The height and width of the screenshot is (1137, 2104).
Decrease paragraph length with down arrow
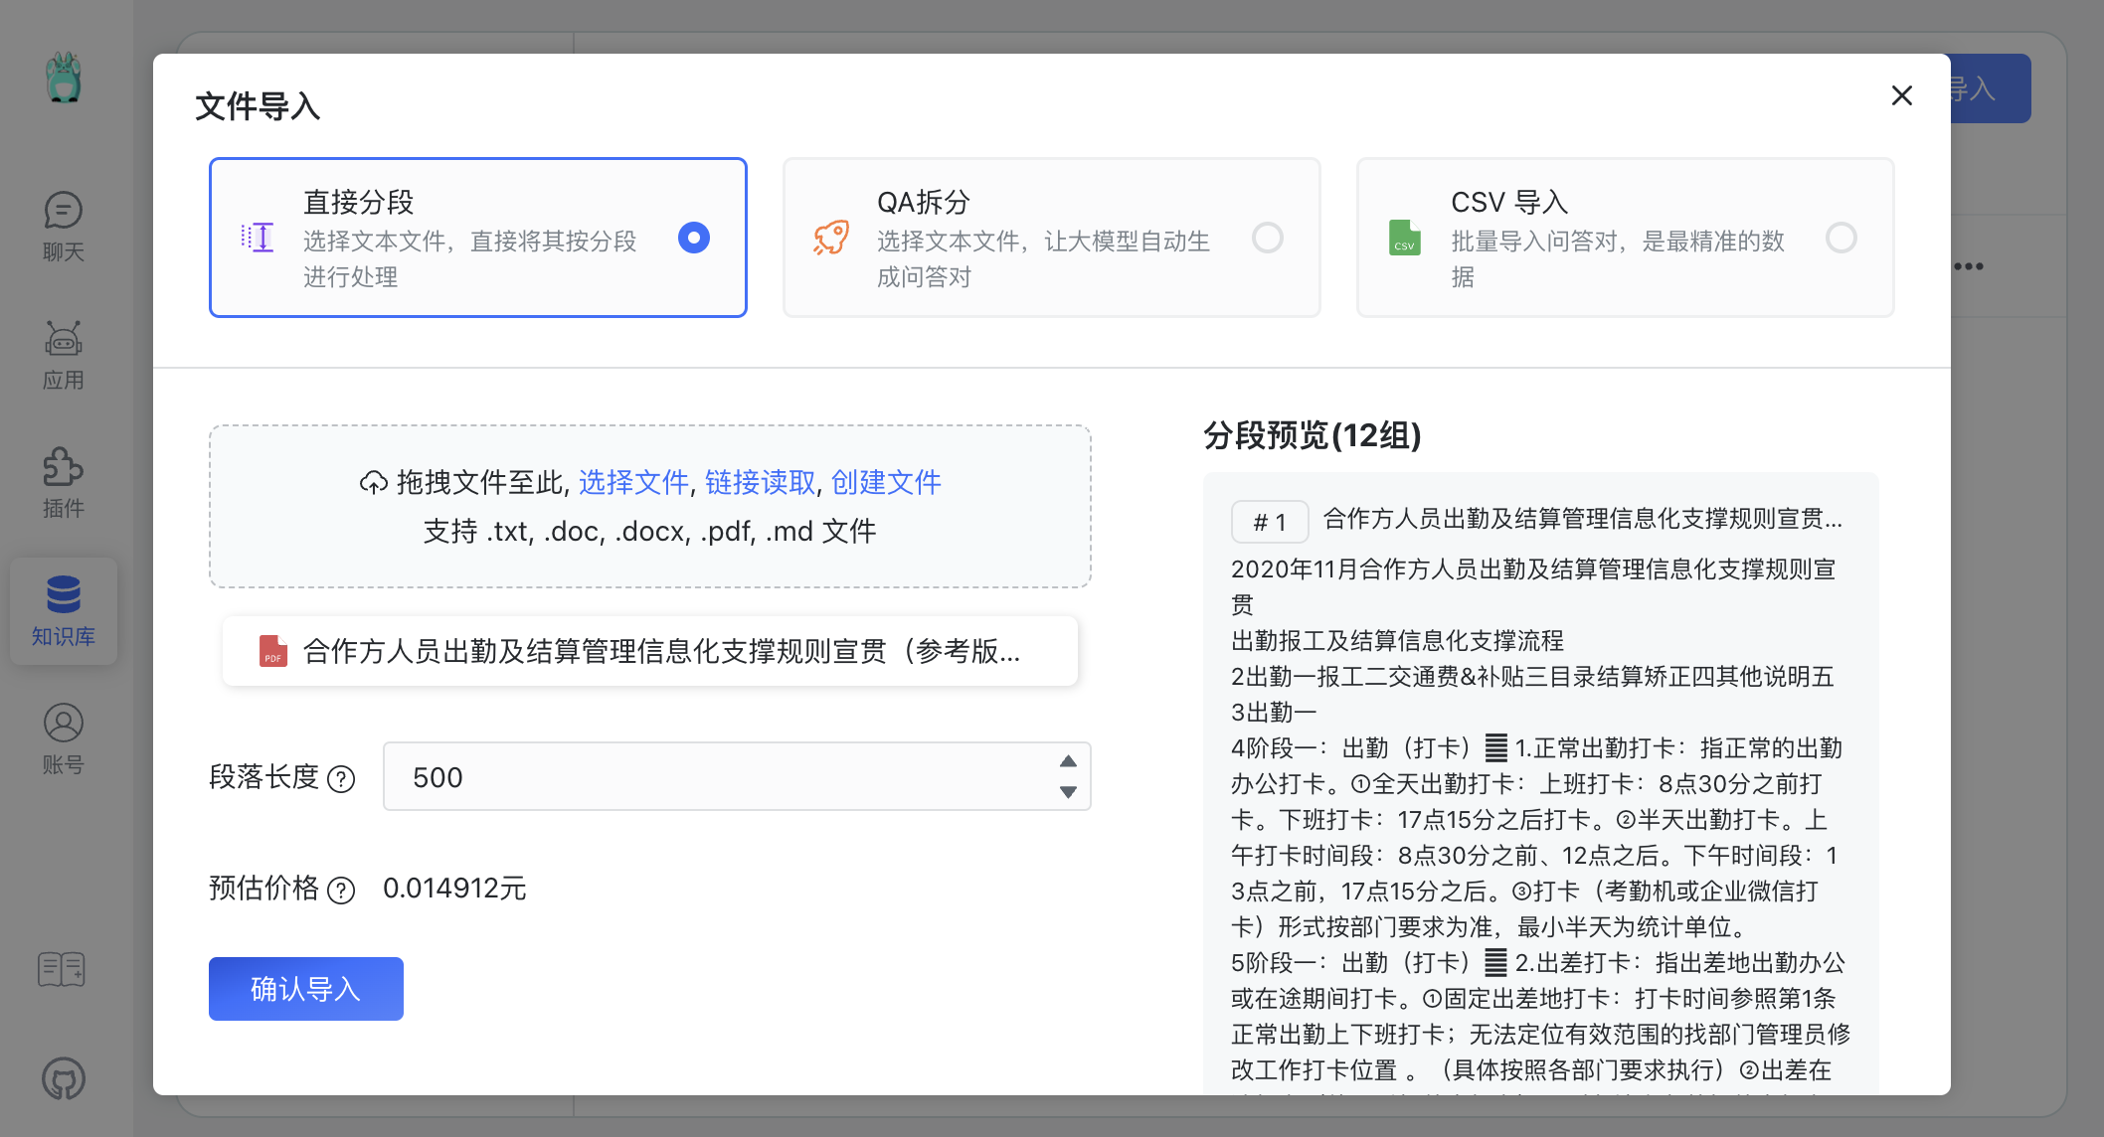1068,792
